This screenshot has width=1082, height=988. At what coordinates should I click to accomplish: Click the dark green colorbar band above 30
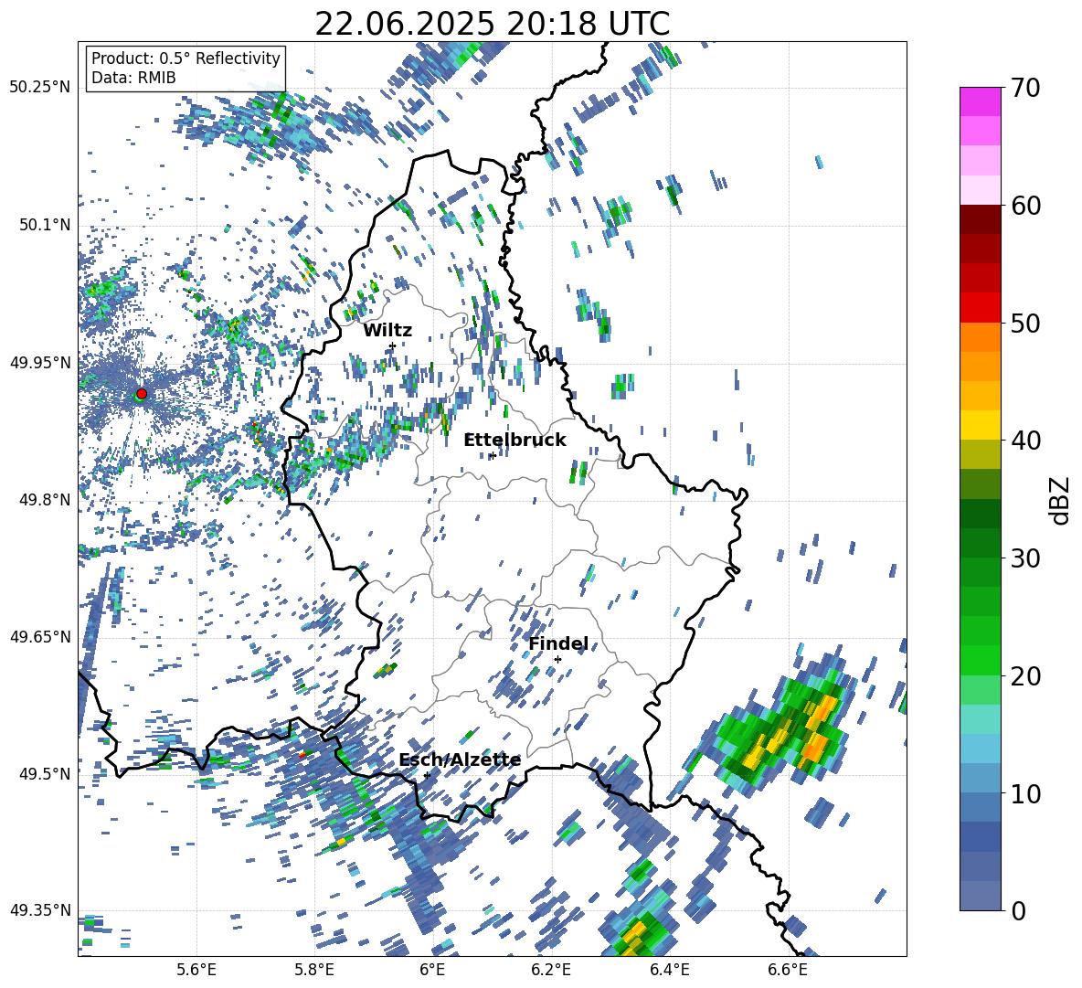pos(981,514)
